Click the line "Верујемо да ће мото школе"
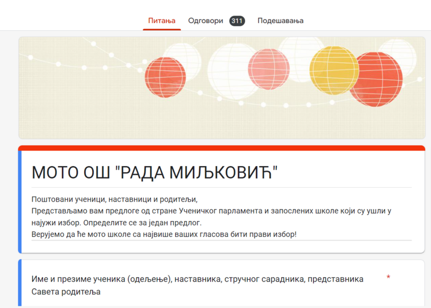 click(164, 234)
